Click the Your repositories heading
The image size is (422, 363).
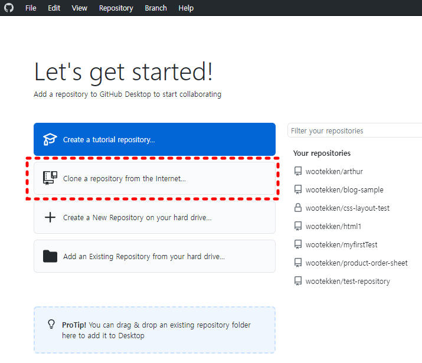(322, 153)
